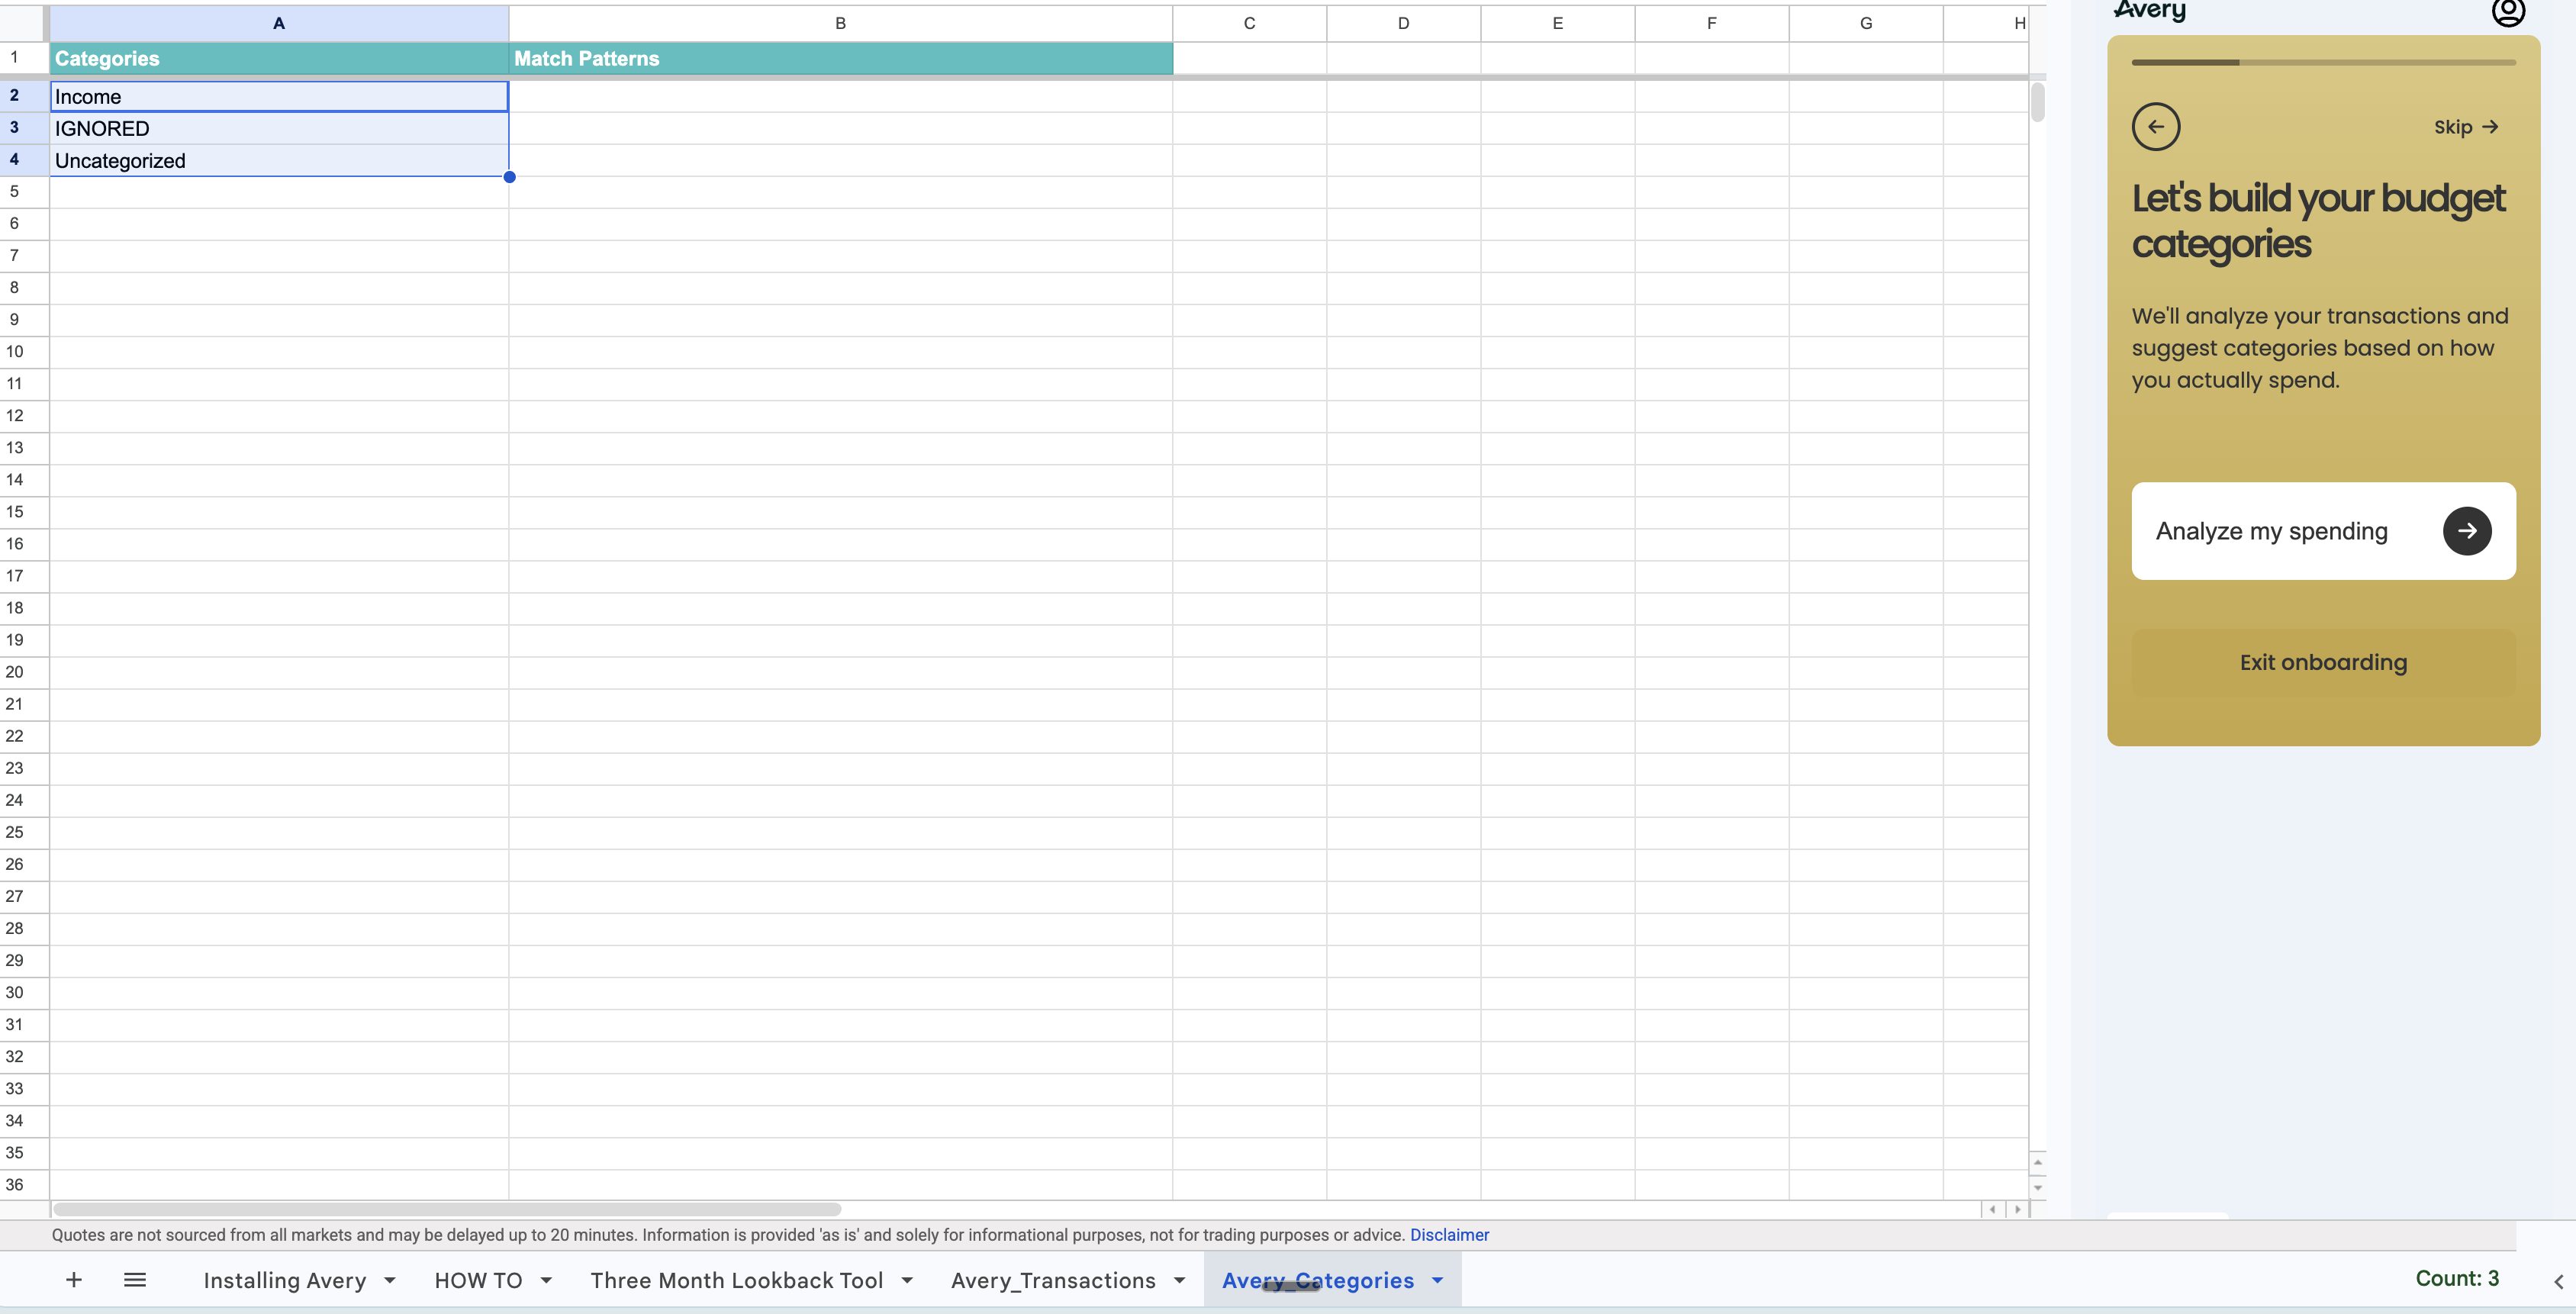
Task: Click the back arrow in the Avery panel
Action: coord(2156,126)
